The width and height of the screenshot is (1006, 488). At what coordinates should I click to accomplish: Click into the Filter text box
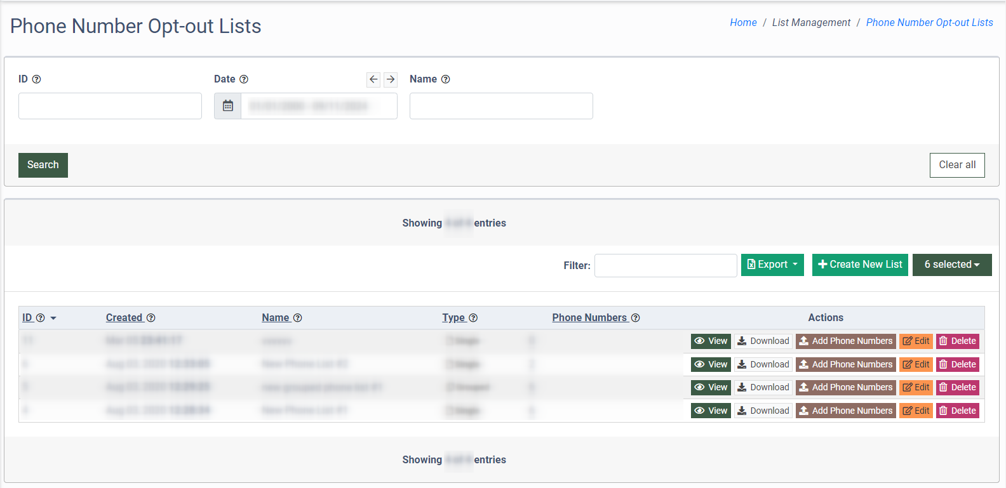(666, 265)
